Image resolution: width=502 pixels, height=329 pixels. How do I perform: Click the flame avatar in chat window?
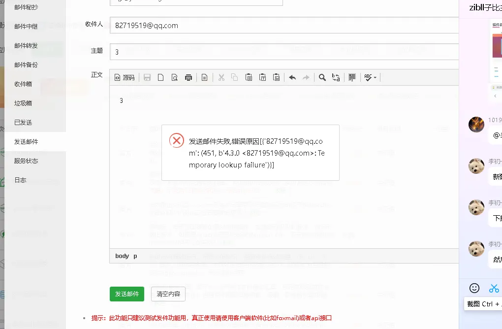click(x=476, y=125)
